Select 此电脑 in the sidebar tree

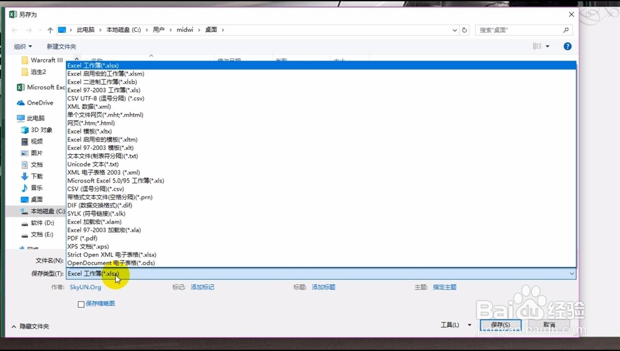pyautogui.click(x=31, y=118)
